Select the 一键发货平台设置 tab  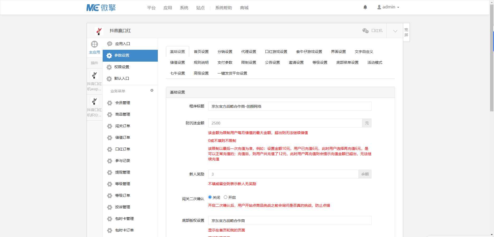tap(232, 73)
